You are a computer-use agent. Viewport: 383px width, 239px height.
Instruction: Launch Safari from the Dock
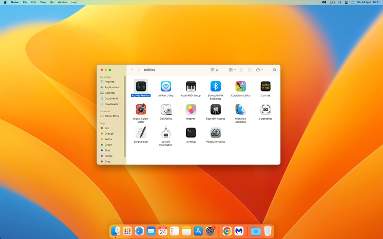pyautogui.click(x=139, y=231)
